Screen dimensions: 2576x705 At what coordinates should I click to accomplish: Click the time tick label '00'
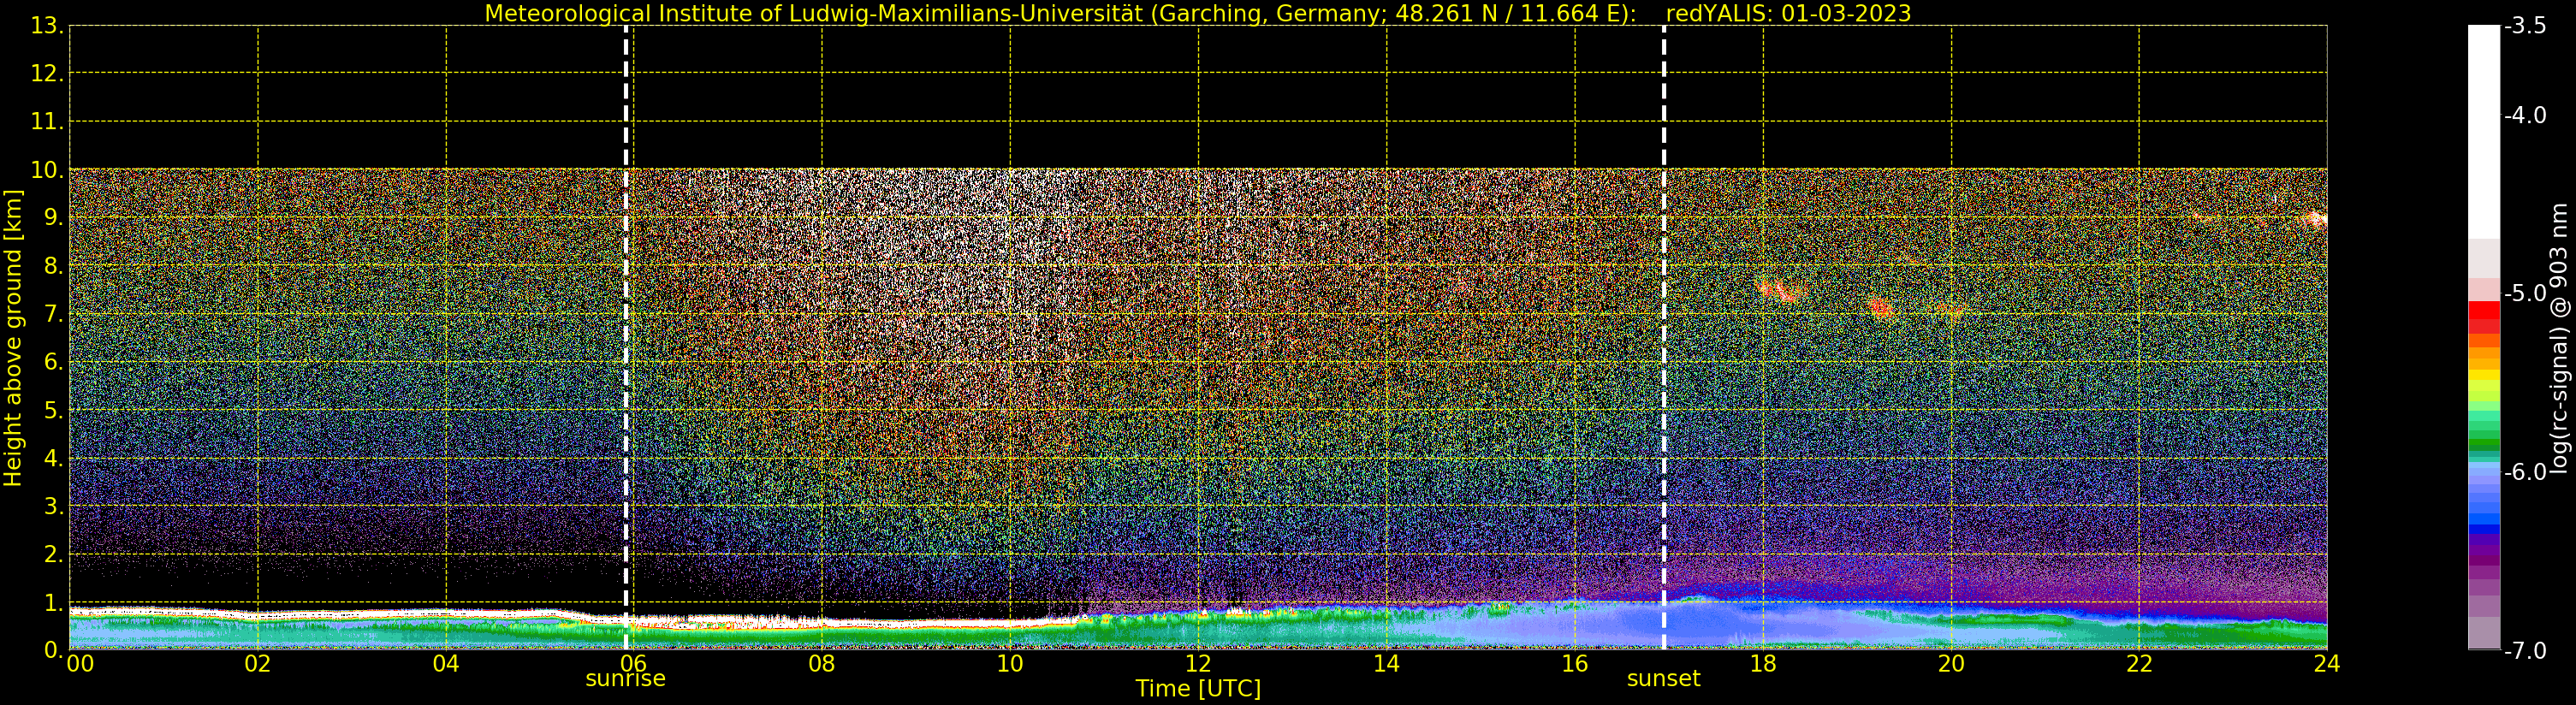click(x=81, y=664)
